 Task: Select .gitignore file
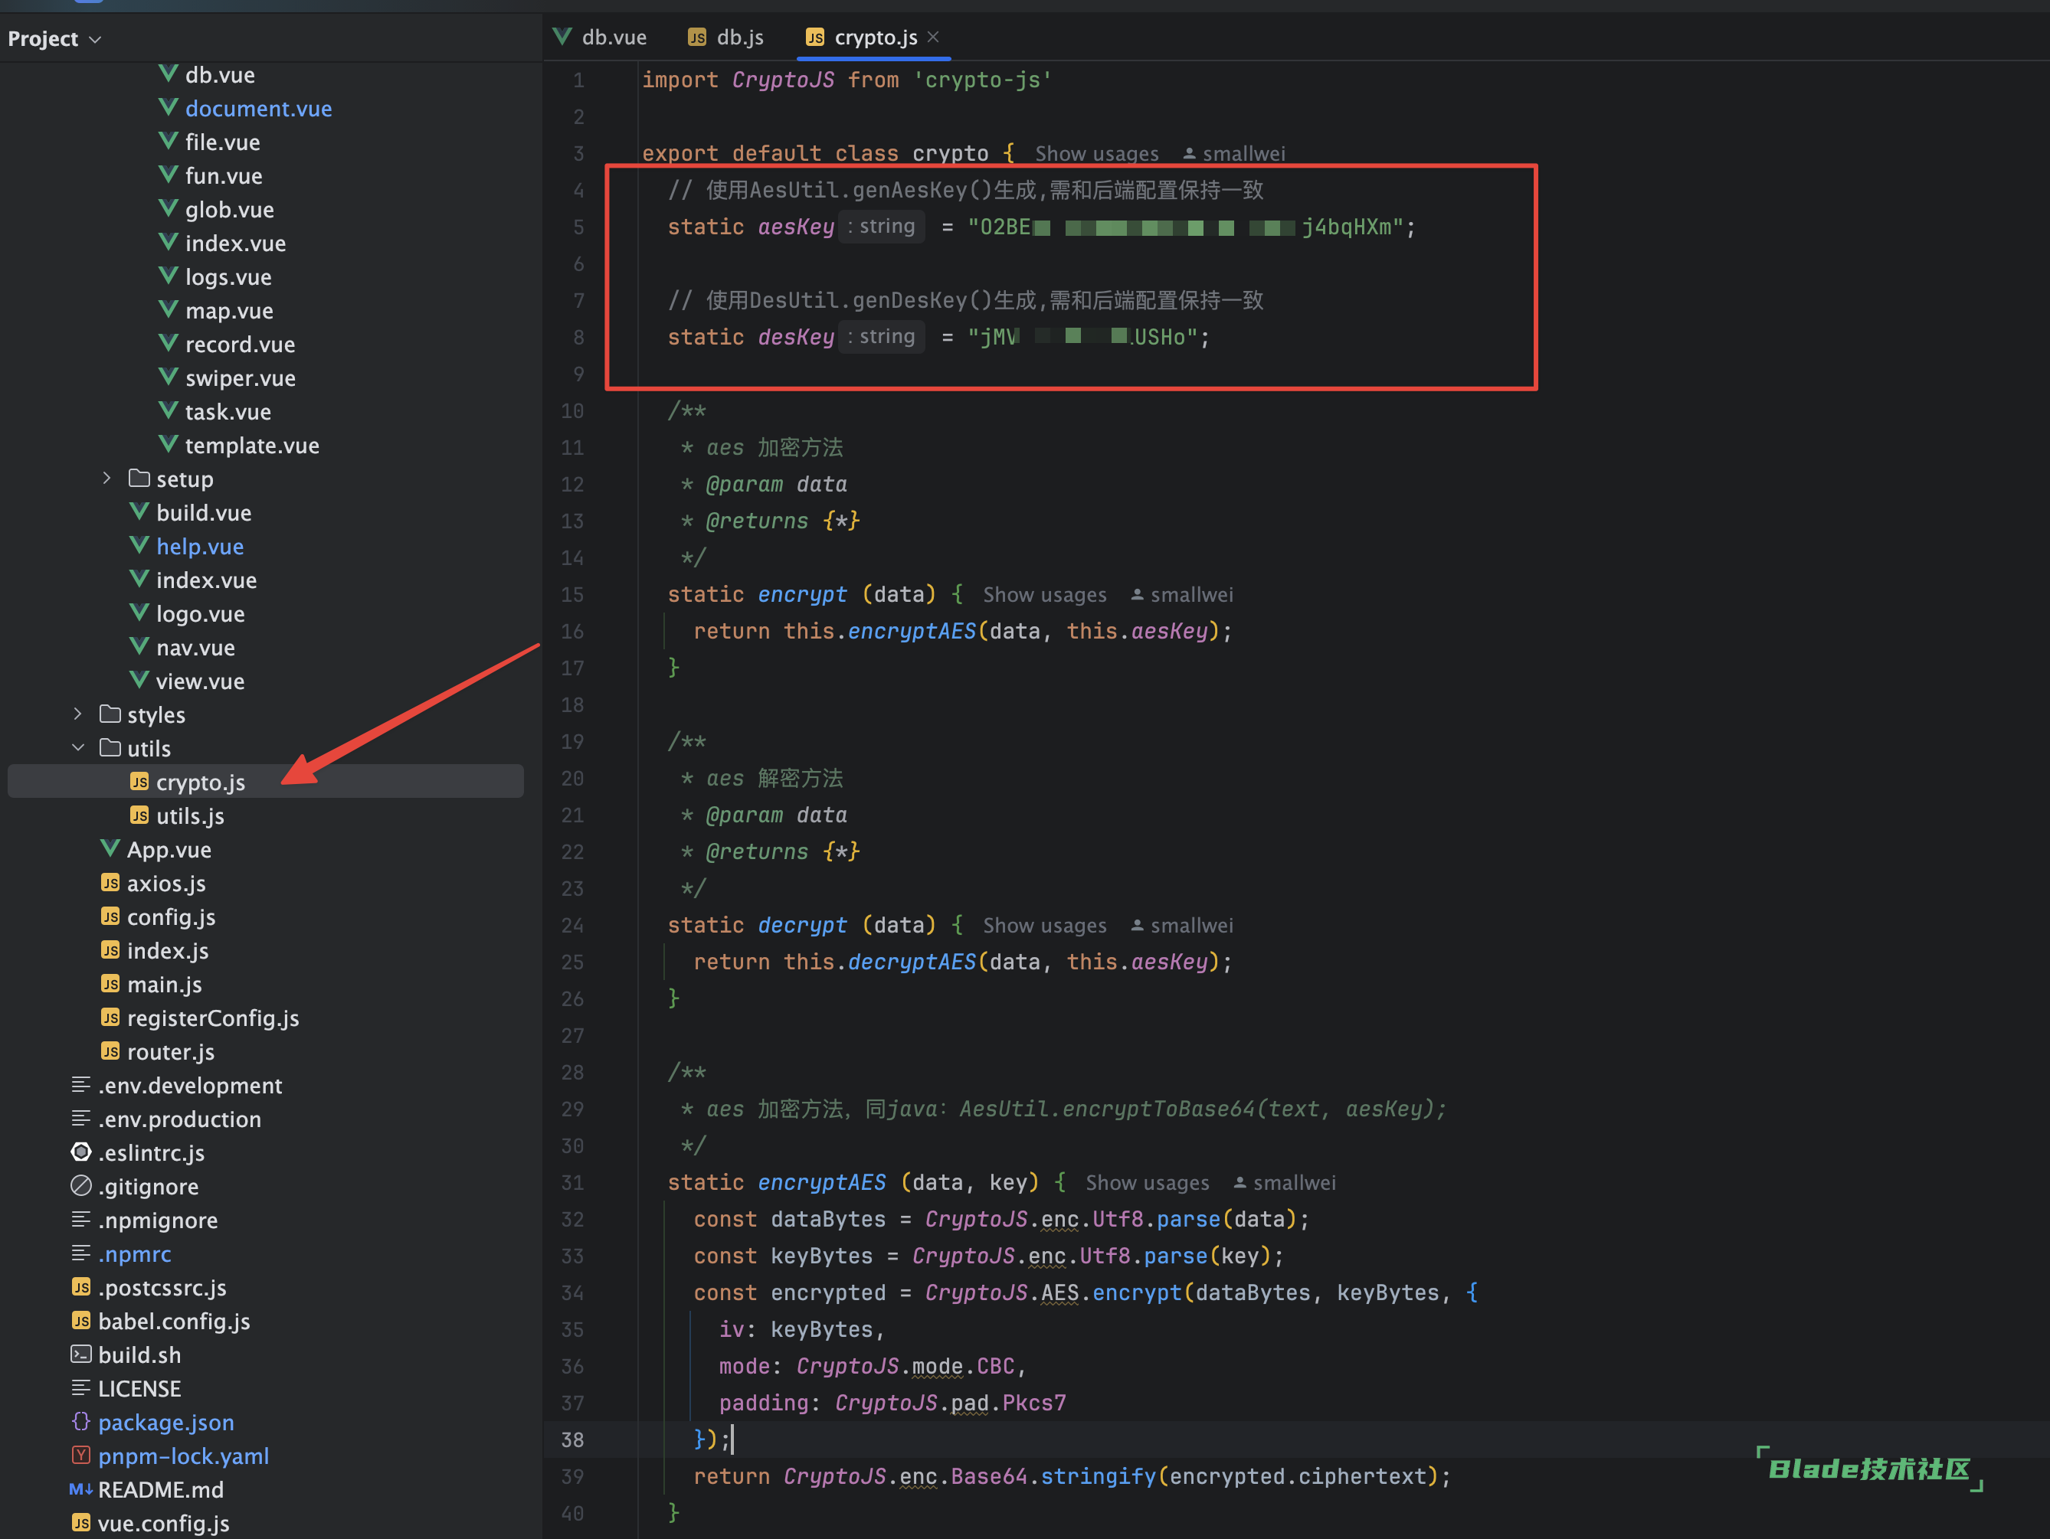149,1186
